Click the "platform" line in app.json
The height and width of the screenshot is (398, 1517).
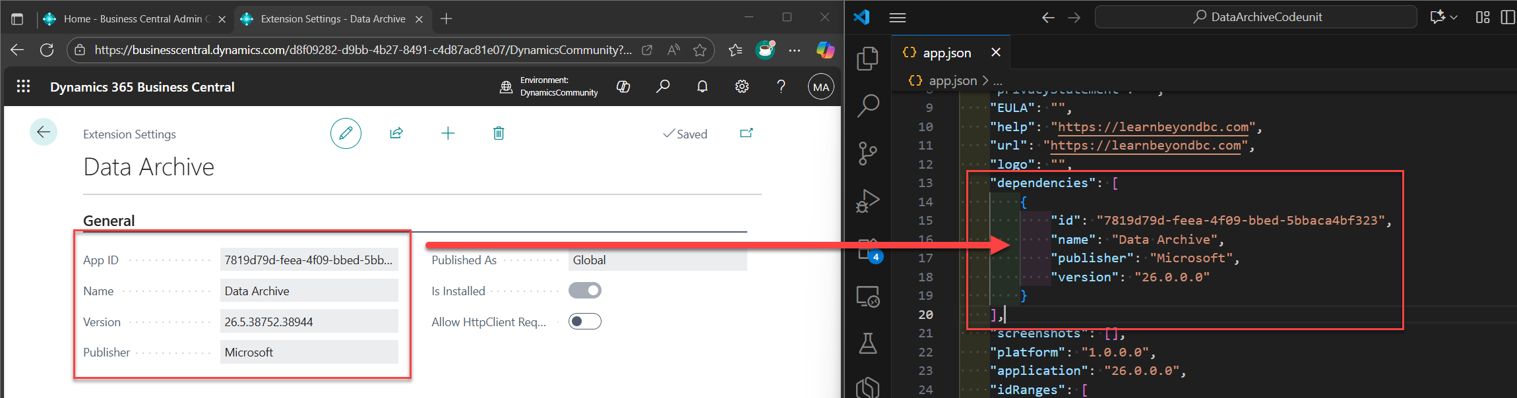1072,352
